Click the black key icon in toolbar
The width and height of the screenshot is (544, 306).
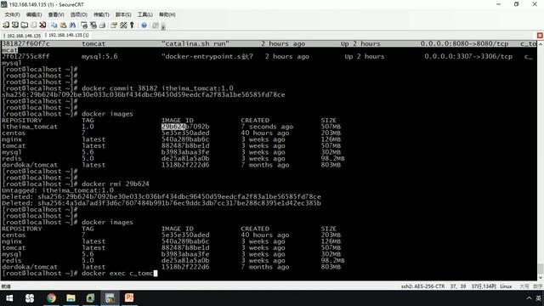[x=132, y=25]
